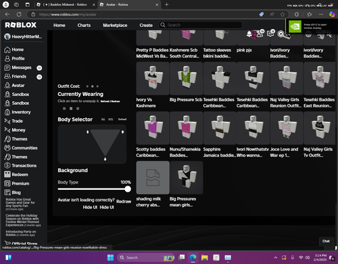Open the shopping price tag icon
The width and height of the screenshot is (338, 264).
[262, 14]
